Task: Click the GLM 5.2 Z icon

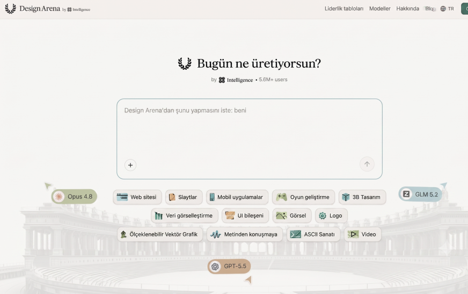Action: (406, 194)
